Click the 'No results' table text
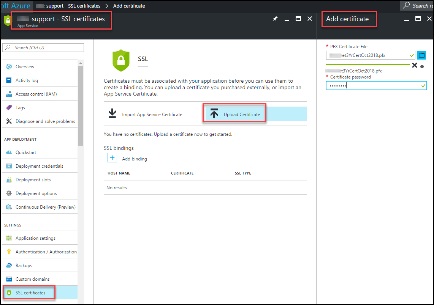Image resolution: width=434 pixels, height=305 pixels. [117, 187]
